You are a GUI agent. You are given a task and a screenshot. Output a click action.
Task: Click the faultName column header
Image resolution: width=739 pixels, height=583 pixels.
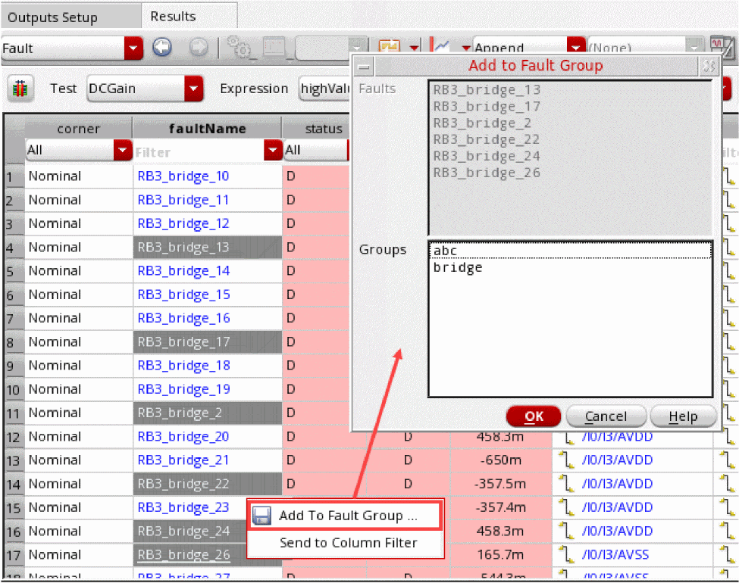point(207,129)
